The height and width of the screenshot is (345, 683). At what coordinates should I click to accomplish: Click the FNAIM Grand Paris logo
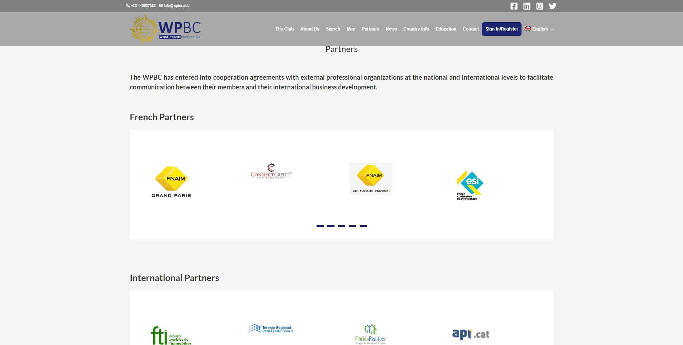[171, 182]
